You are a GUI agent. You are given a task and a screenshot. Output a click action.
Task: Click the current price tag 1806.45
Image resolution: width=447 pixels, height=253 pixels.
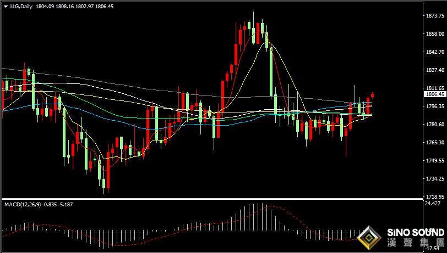click(435, 94)
